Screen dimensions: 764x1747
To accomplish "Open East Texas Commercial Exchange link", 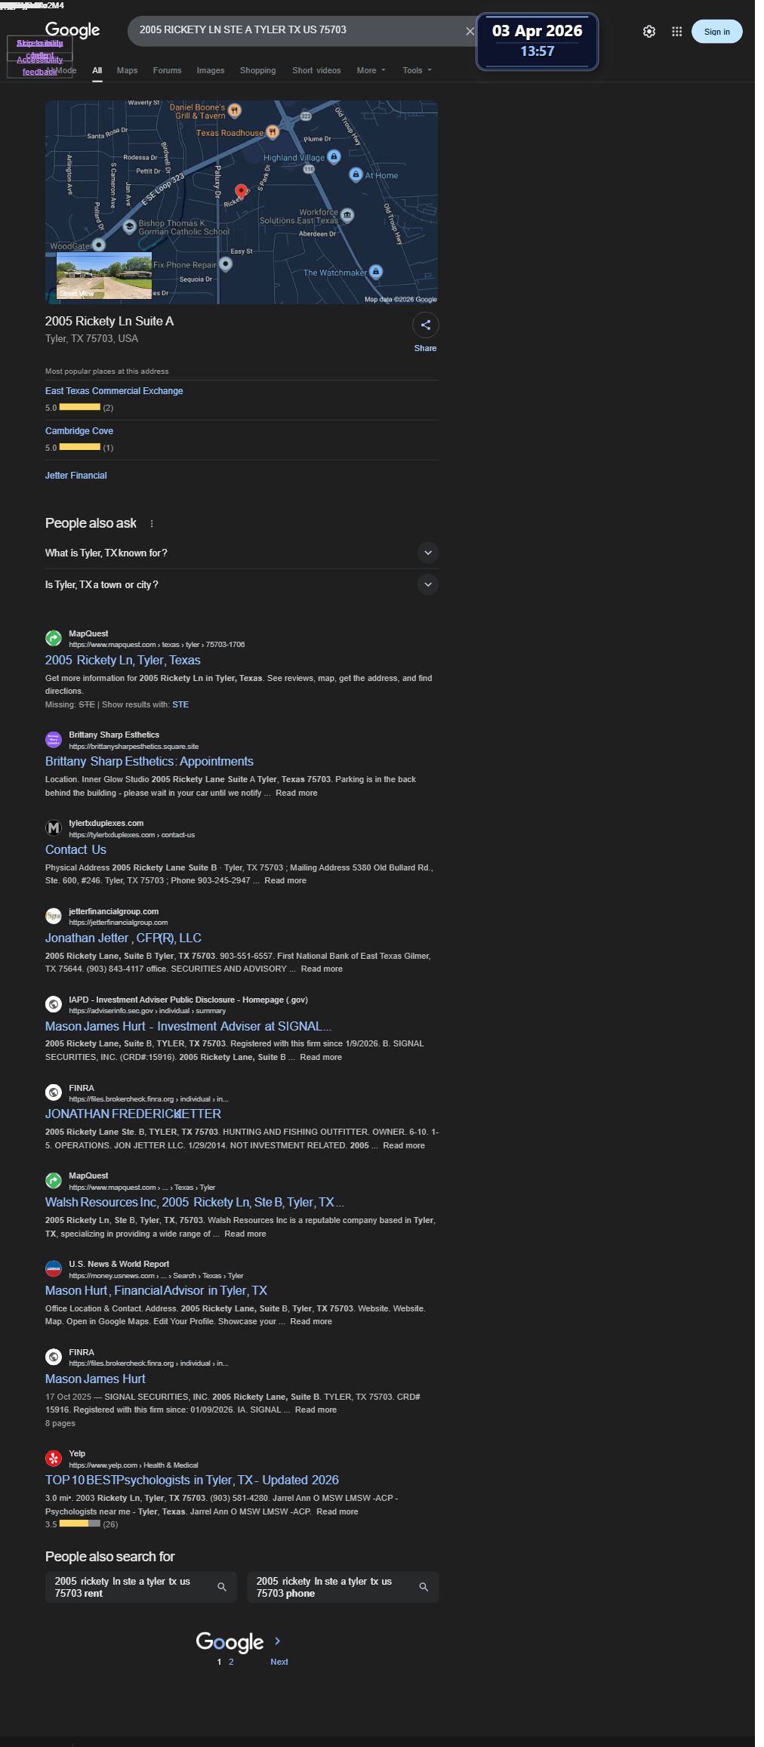I will tap(114, 391).
